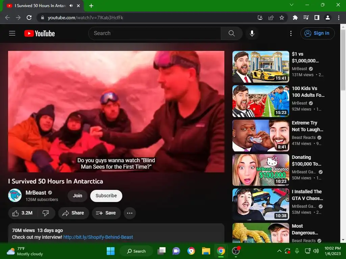This screenshot has width=346, height=259.
Task: Open the Chrome extensions puzzle icon
Action: 295,18
